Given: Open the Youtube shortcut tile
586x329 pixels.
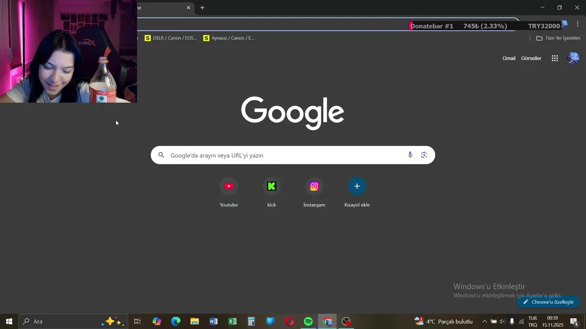Looking at the screenshot, I should pyautogui.click(x=229, y=192).
